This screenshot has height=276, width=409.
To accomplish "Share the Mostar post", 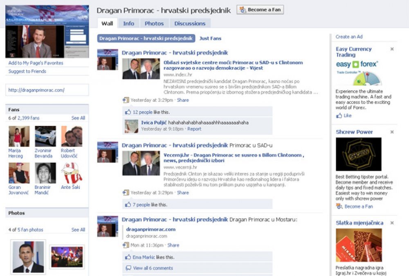I will [173, 245].
